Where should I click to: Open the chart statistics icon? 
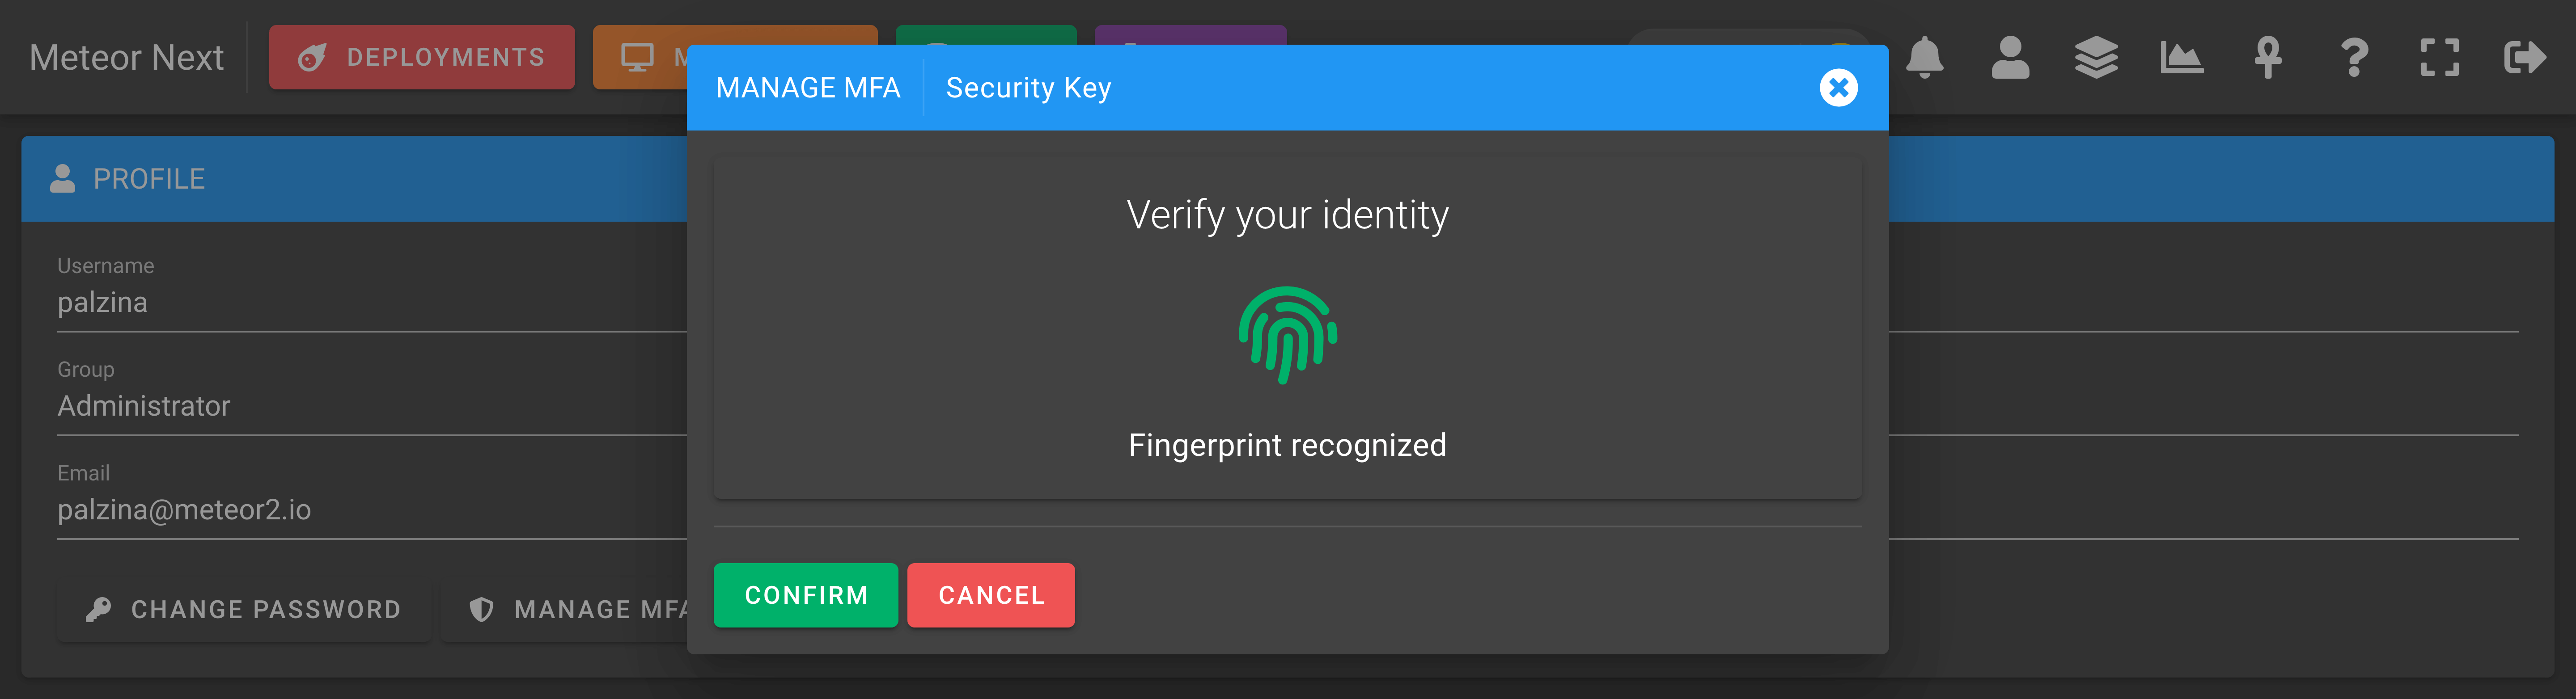click(2181, 57)
